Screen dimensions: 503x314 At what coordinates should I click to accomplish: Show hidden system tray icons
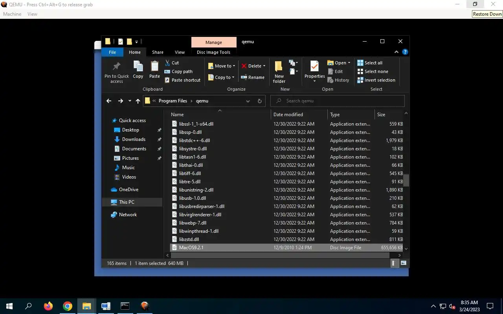tap(433, 306)
